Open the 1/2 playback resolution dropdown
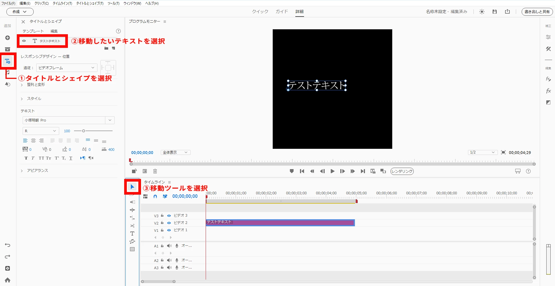The image size is (555, 286). (483, 152)
